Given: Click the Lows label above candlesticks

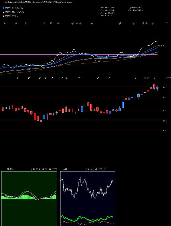Looking at the screenshot, I should coord(168,77).
